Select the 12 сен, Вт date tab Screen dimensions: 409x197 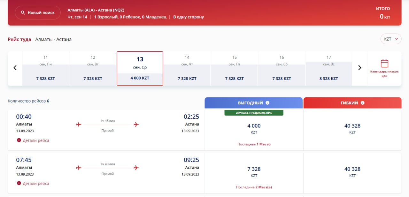tap(93, 68)
